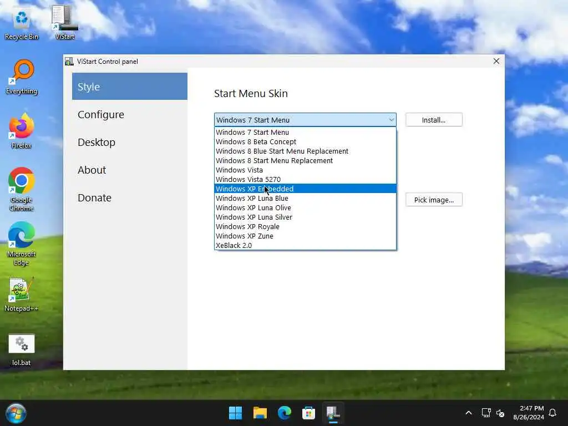Click the Pick image... button

pyautogui.click(x=434, y=200)
